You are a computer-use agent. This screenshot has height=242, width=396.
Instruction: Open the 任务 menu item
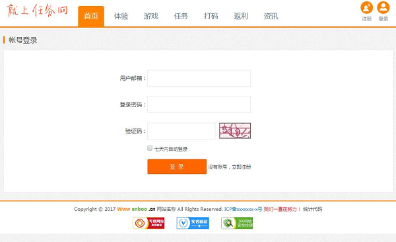181,17
